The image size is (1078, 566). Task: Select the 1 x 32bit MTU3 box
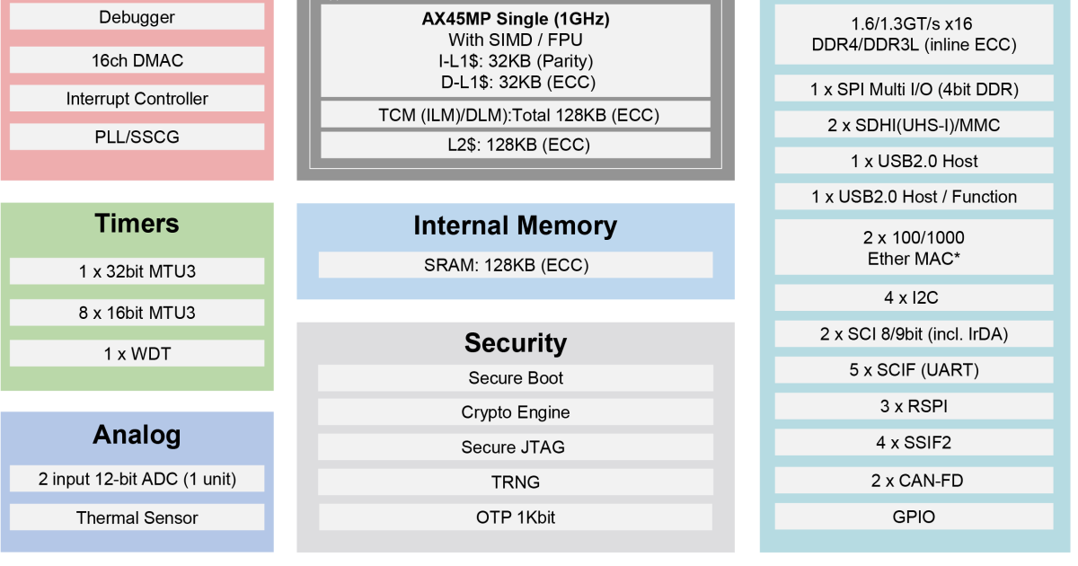137,271
